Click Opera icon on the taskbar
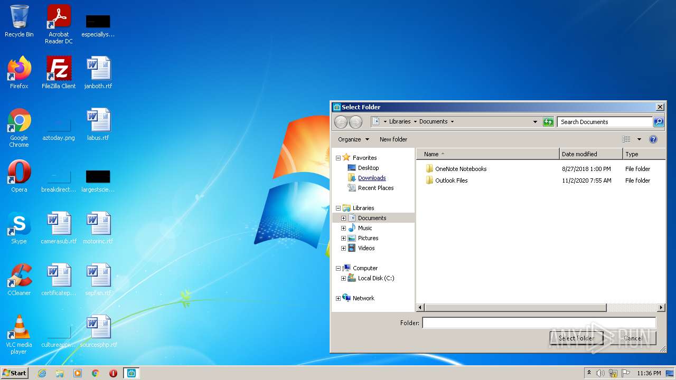The image size is (676, 380). (x=113, y=373)
